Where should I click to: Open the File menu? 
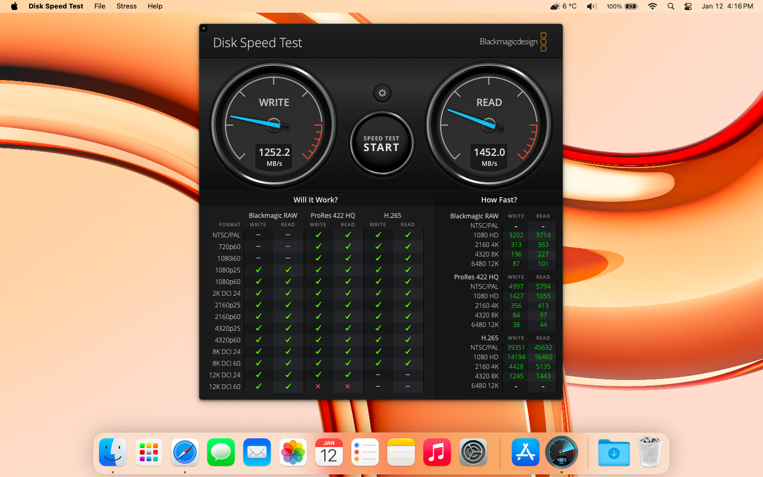point(100,6)
